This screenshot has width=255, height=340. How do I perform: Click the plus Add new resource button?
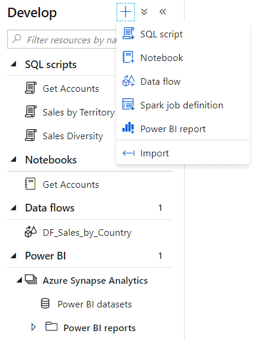click(125, 12)
